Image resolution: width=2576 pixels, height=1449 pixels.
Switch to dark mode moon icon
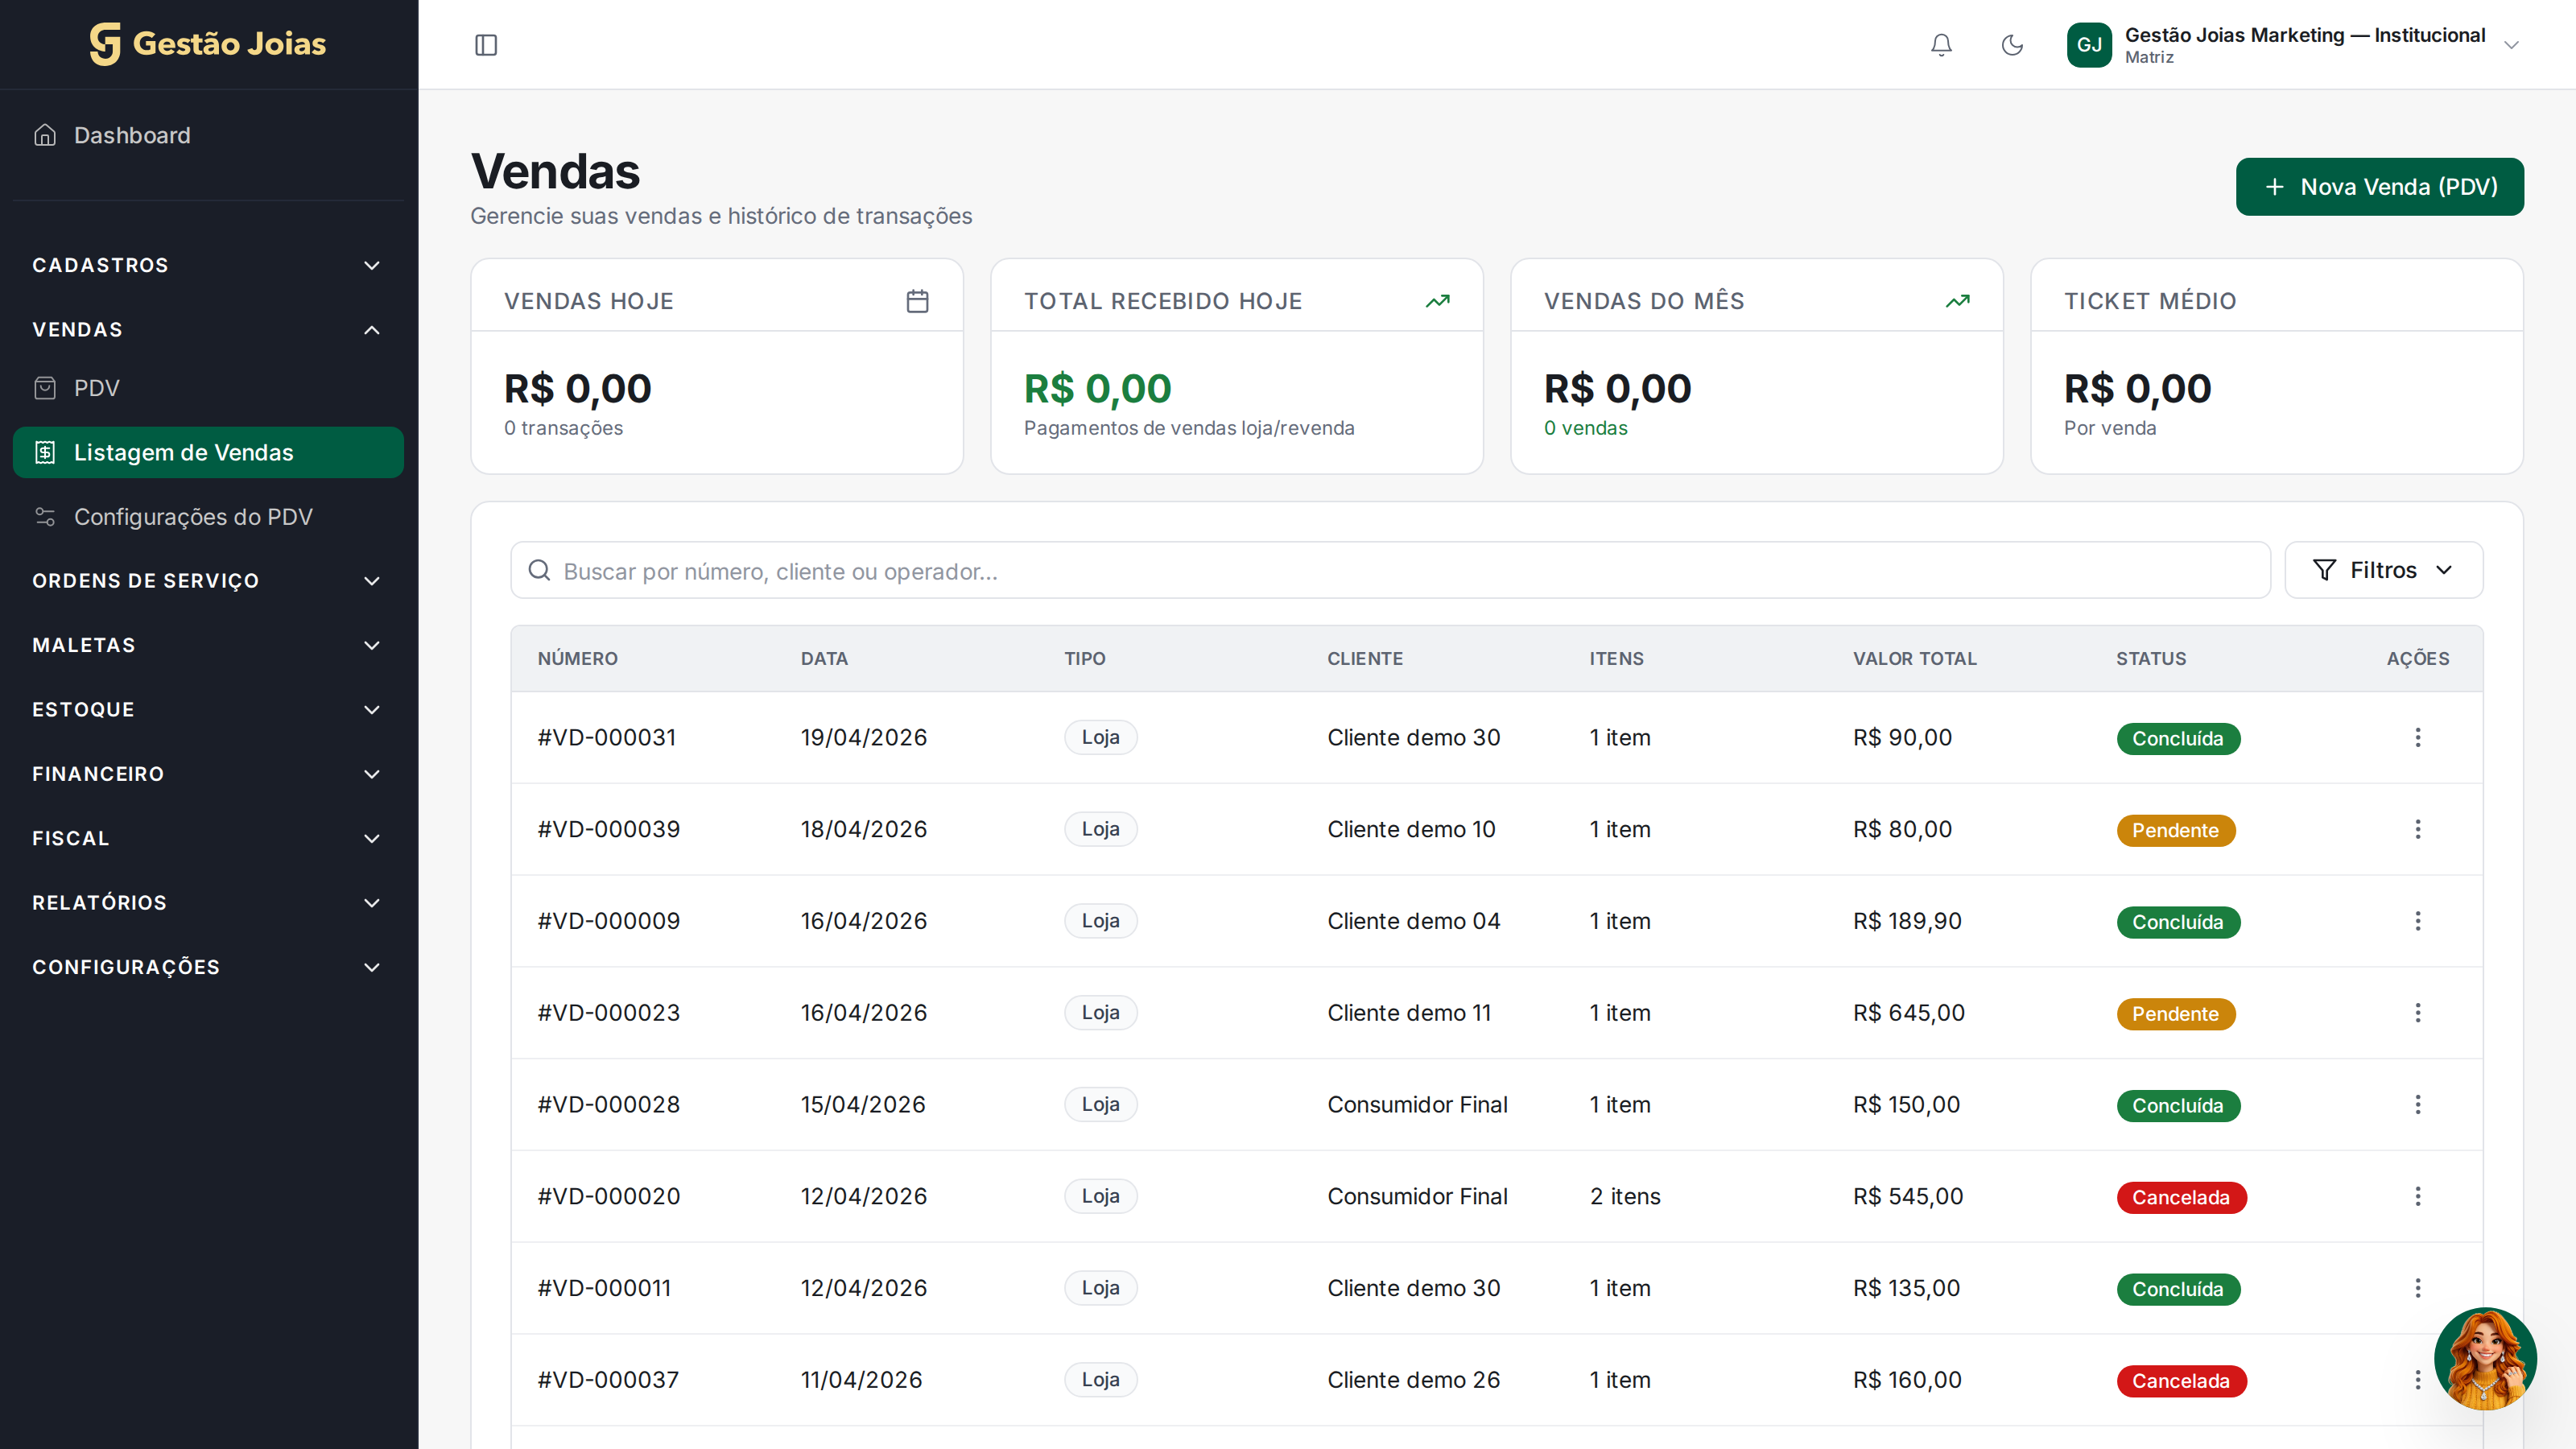(x=2012, y=45)
